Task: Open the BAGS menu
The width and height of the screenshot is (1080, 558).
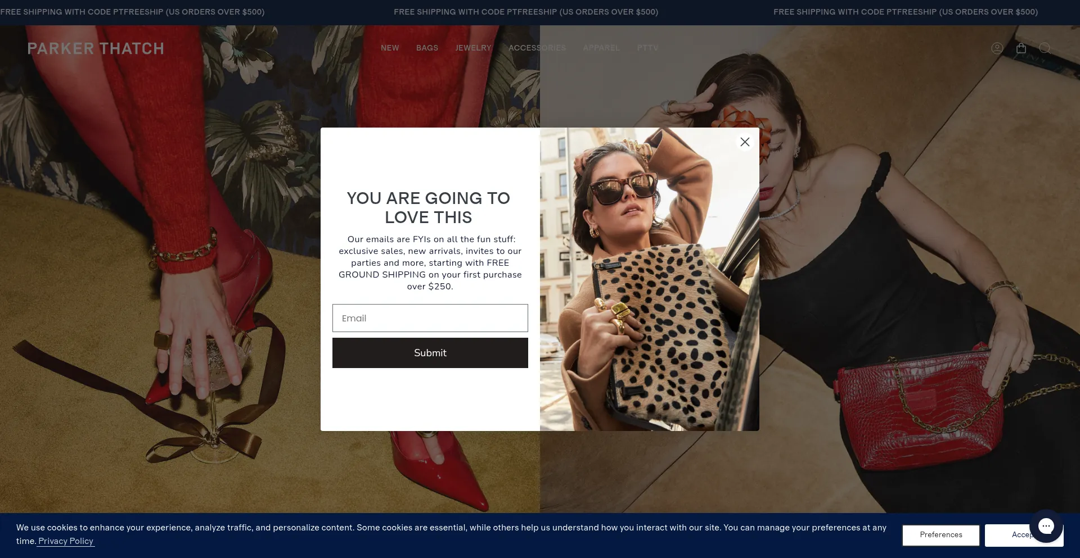Action: click(427, 48)
